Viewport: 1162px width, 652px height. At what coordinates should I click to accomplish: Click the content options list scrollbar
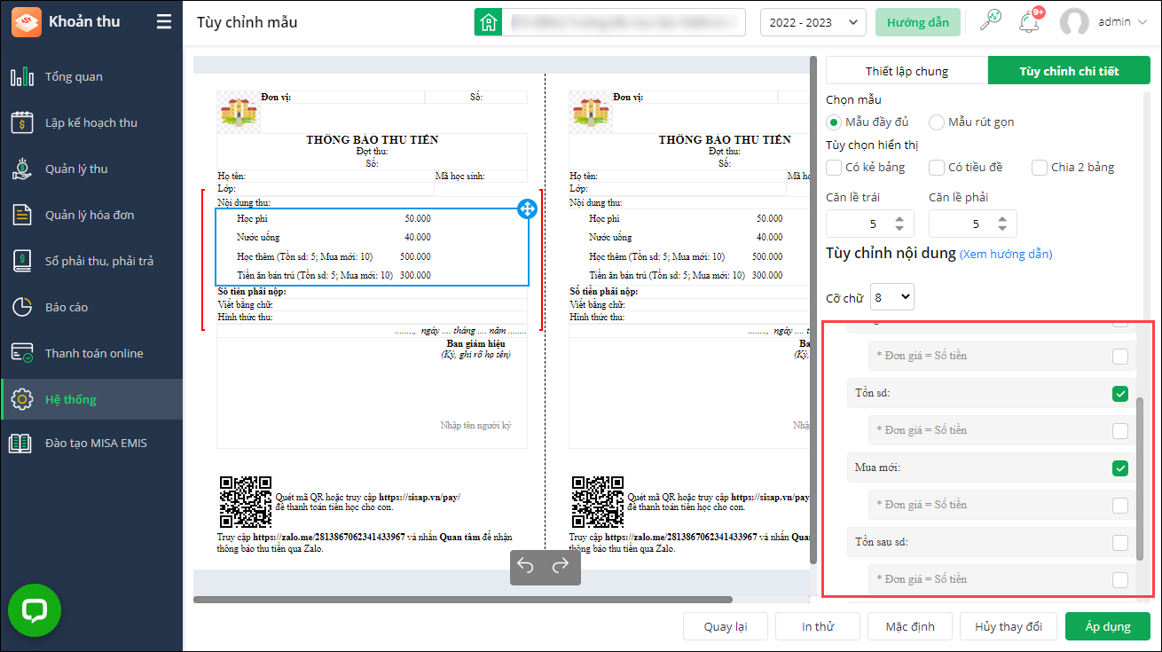pyautogui.click(x=1141, y=478)
